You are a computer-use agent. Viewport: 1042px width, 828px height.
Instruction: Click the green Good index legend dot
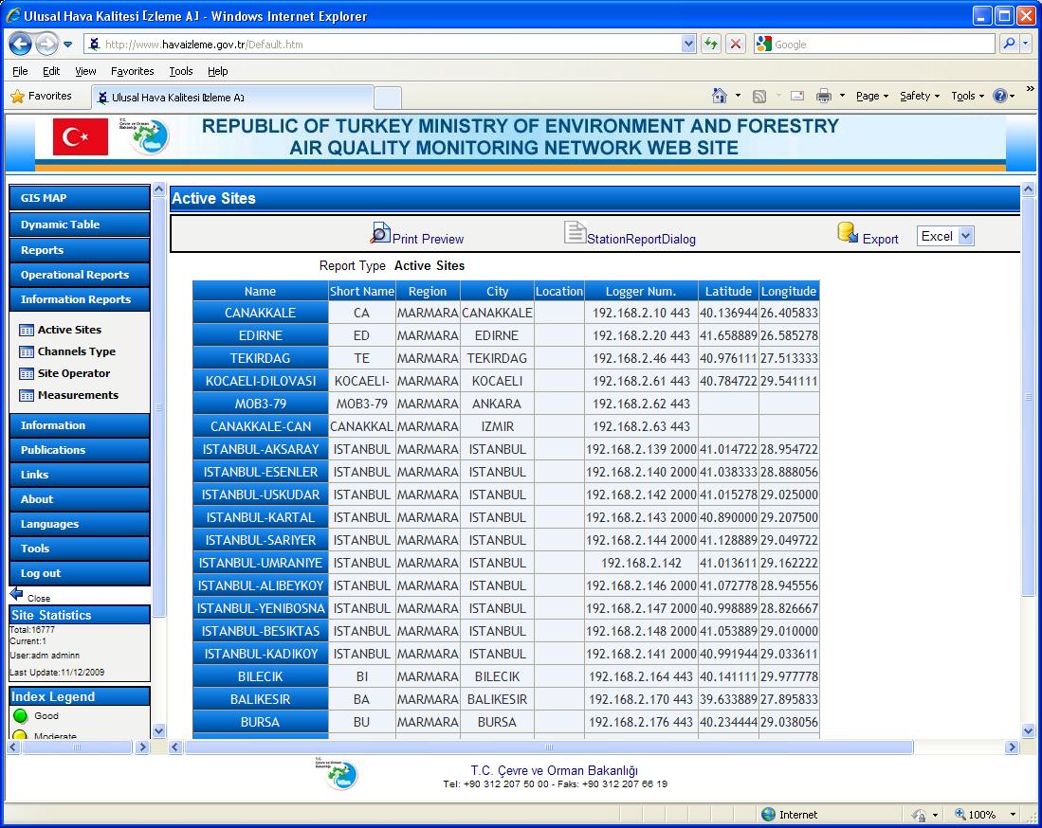tap(20, 715)
